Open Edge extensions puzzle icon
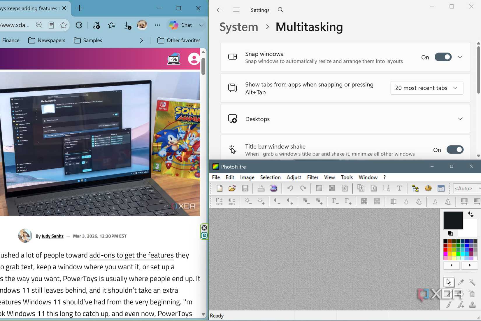This screenshot has height=321, width=481. [79, 25]
